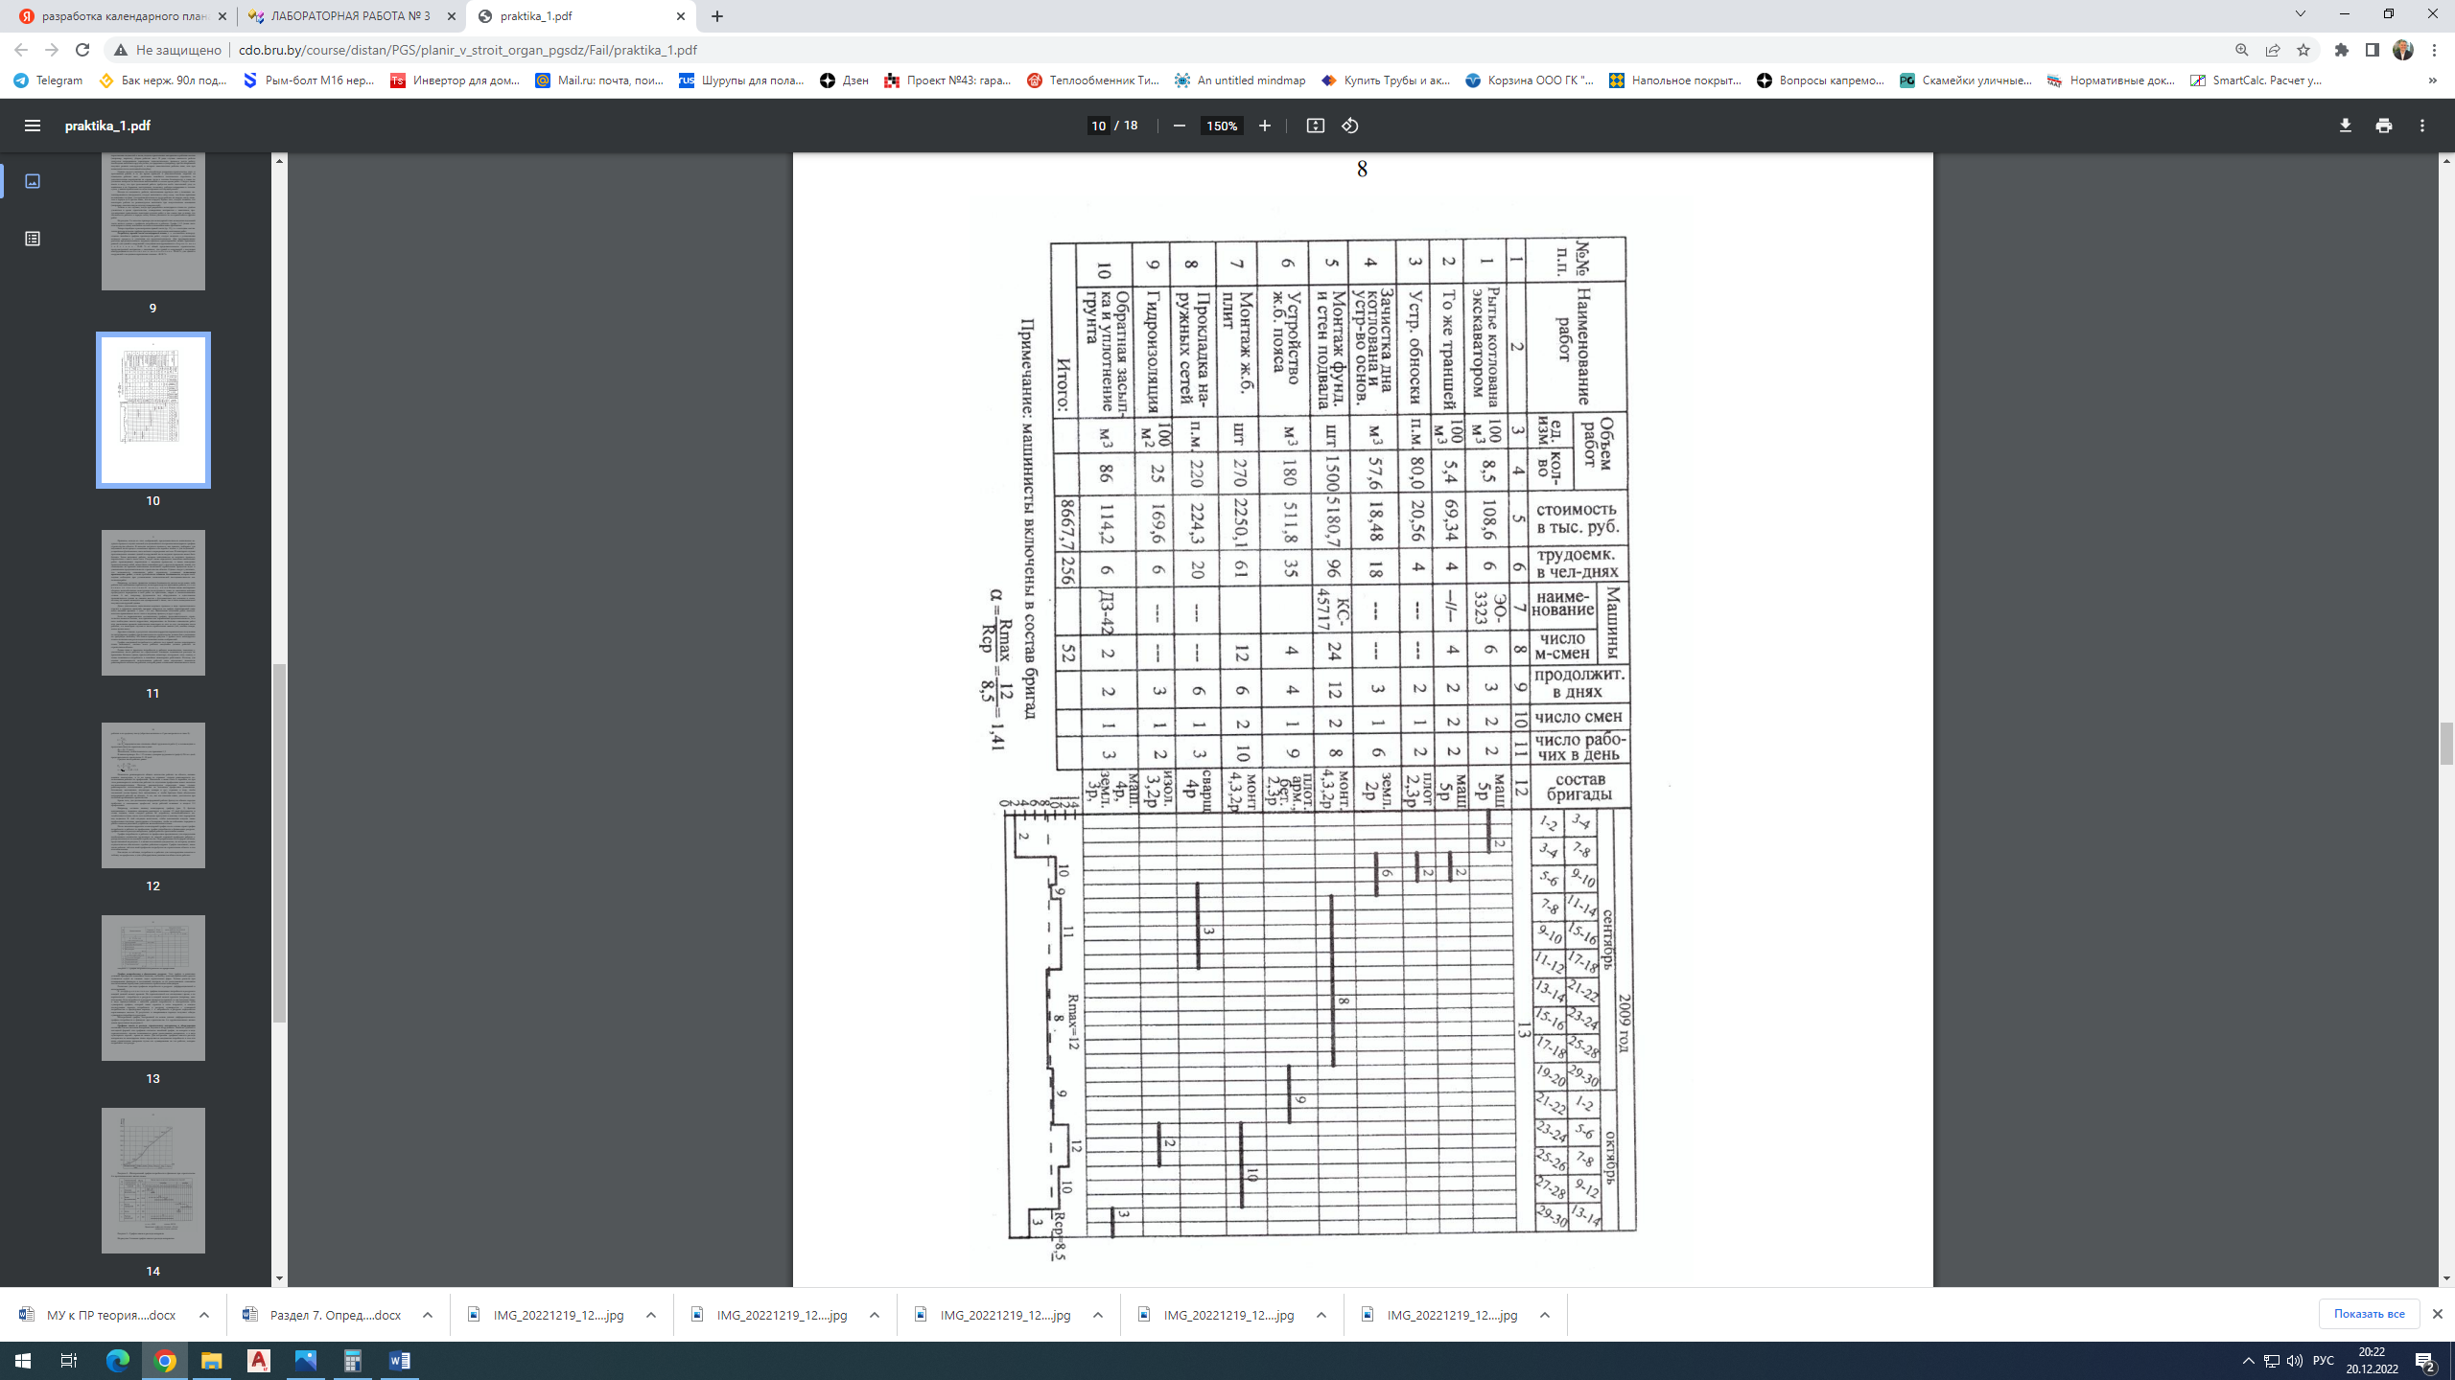Open page 14 thumbnail

(x=153, y=1181)
